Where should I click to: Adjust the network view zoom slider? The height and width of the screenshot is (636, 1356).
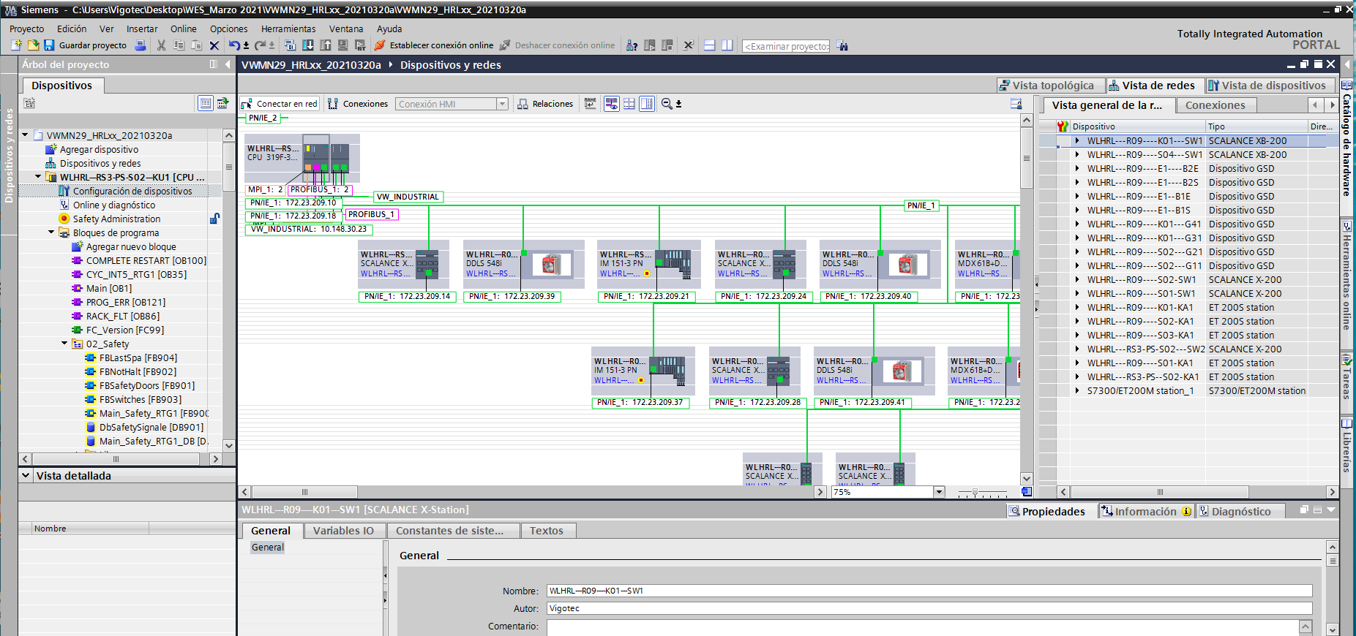coord(974,493)
